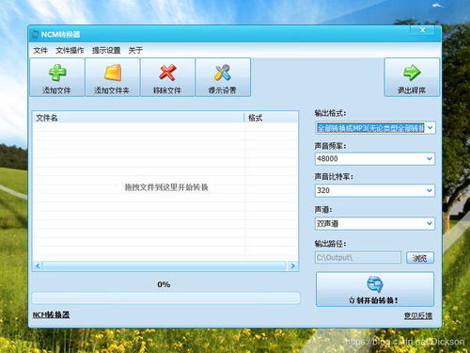Expand the 声音频率 dropdown showing 48000
Image resolution: width=470 pixels, height=353 pixels.
pyautogui.click(x=430, y=159)
